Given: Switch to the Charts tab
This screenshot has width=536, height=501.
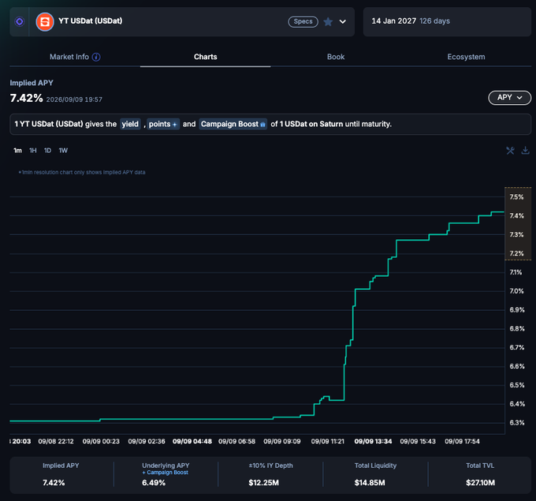Looking at the screenshot, I should click(206, 57).
